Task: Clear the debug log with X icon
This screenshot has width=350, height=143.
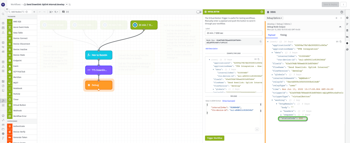Action: pos(341,18)
